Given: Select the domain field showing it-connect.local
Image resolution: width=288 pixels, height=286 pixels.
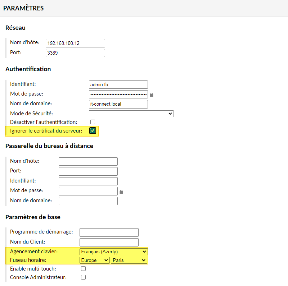Looking at the screenshot, I should point(119,104).
